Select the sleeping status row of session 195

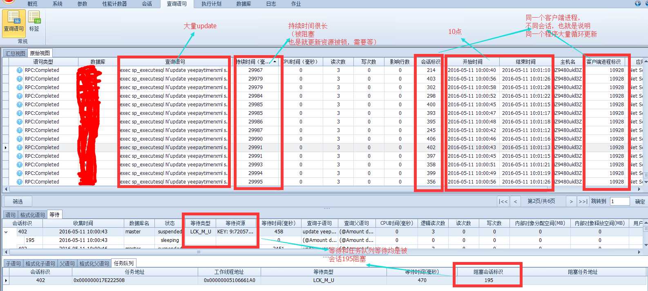tap(170, 240)
